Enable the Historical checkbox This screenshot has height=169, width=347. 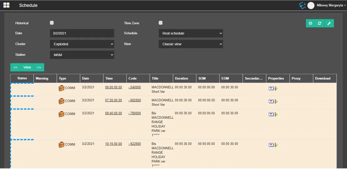(52, 23)
